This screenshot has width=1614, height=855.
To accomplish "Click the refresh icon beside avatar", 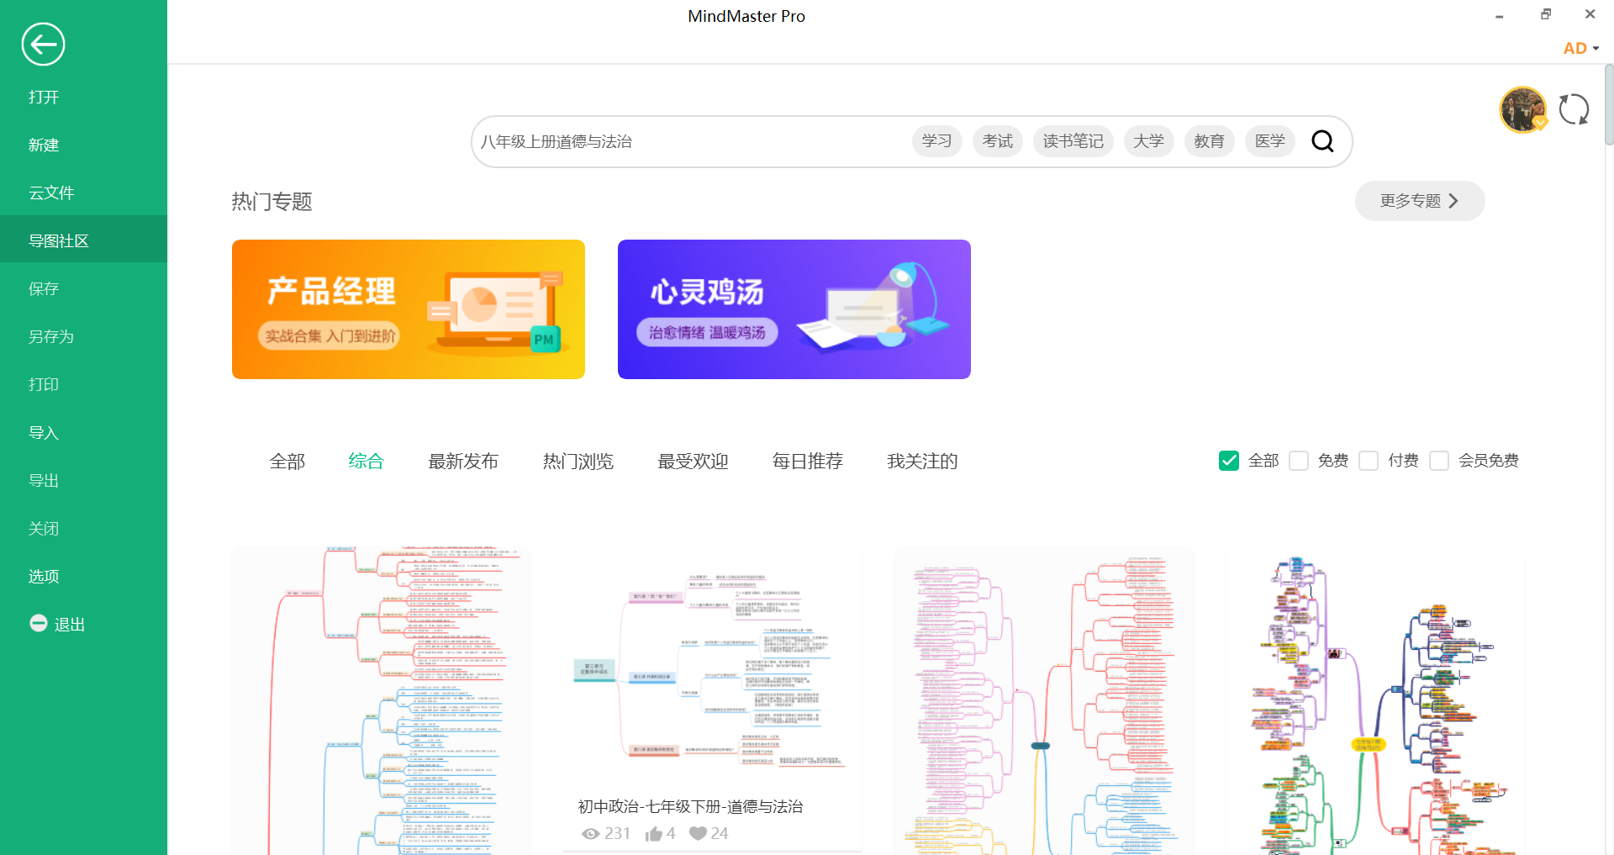I will (1574, 109).
